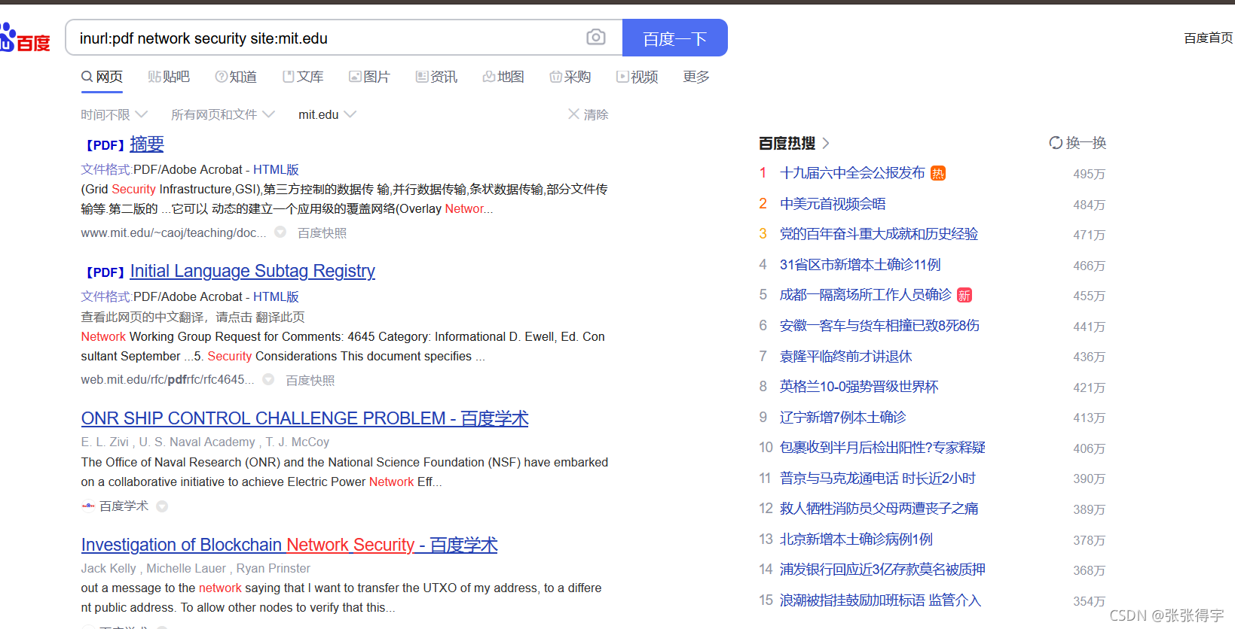Click the 百度学术 source under ONR result
The height and width of the screenshot is (629, 1235).
[124, 506]
